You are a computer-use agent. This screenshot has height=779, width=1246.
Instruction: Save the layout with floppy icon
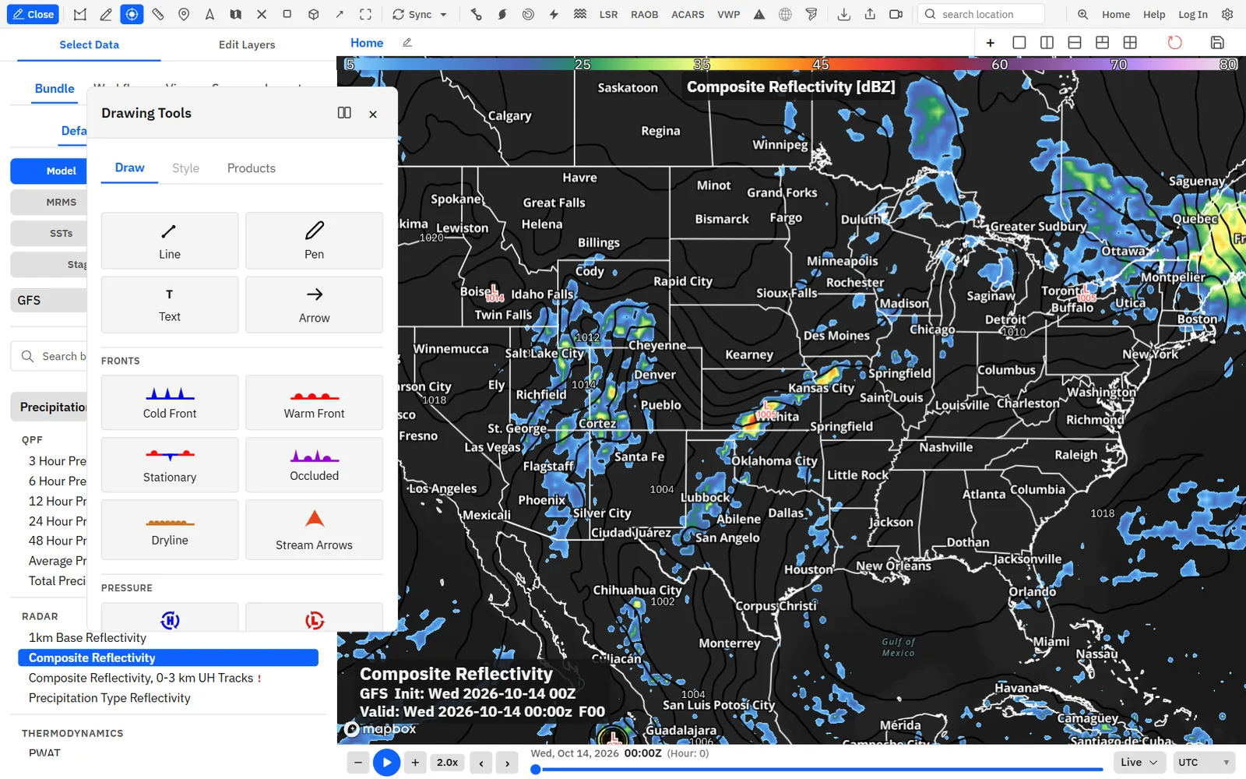point(1217,42)
